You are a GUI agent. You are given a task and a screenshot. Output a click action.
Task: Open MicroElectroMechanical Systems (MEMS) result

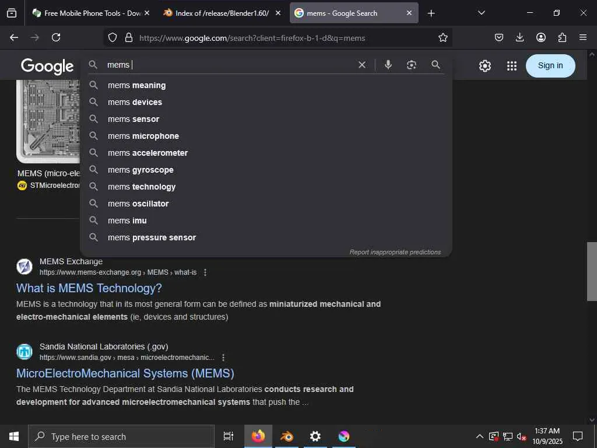[125, 373]
